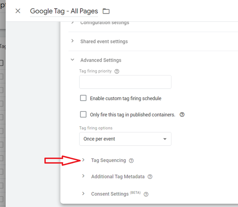Click the Consent Settings label

point(110,194)
